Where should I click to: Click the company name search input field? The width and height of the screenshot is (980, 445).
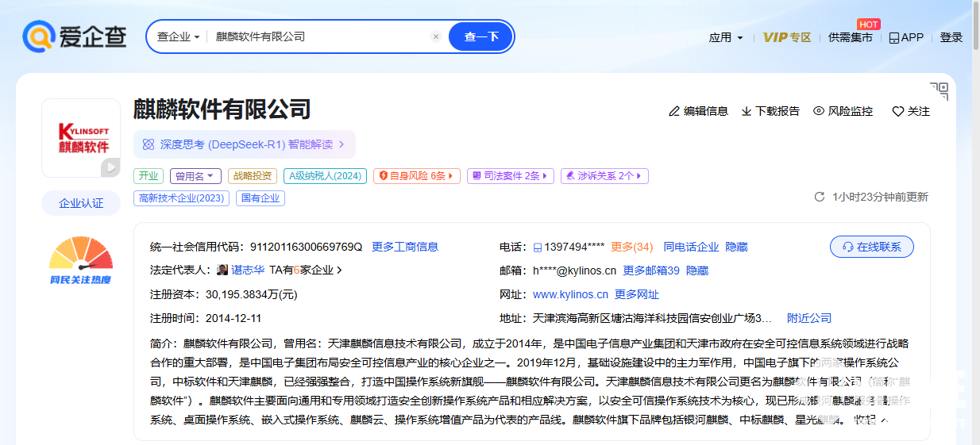point(318,36)
